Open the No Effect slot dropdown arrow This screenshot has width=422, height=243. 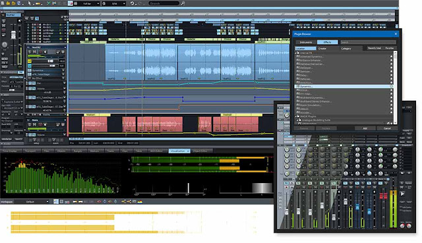(63, 78)
